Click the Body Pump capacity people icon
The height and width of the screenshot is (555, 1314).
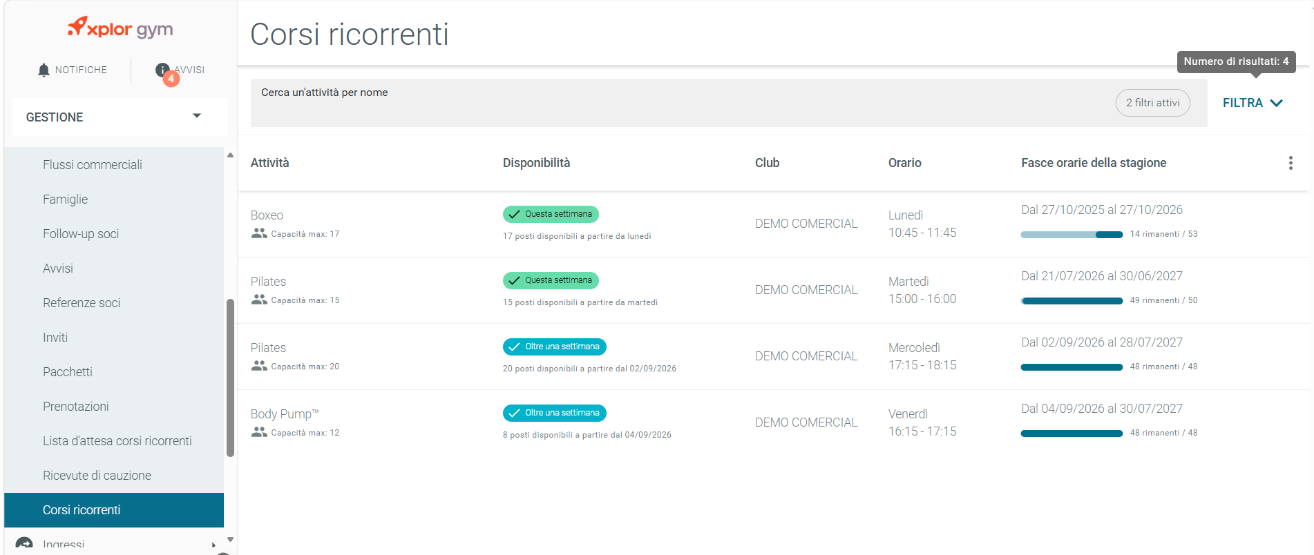[259, 432]
